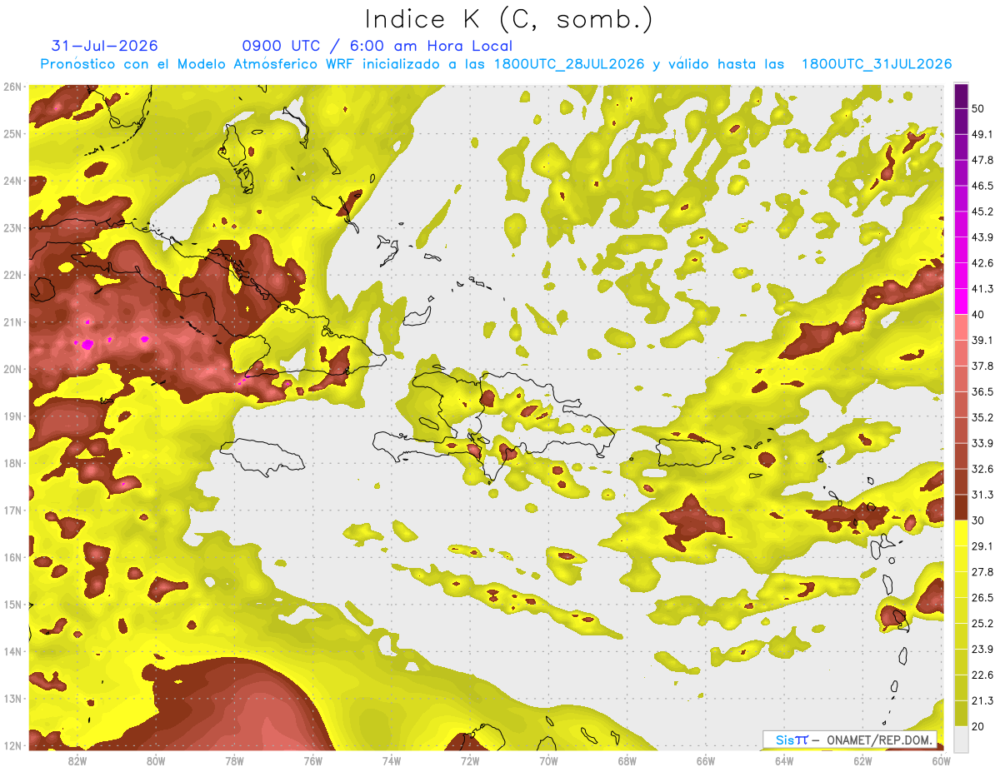Viewport: 1000px width, 772px height.
Task: Click the '12N' latitude label
Action: click(x=12, y=745)
